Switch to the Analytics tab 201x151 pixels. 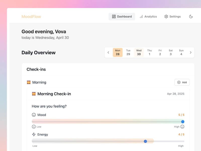pos(148,17)
